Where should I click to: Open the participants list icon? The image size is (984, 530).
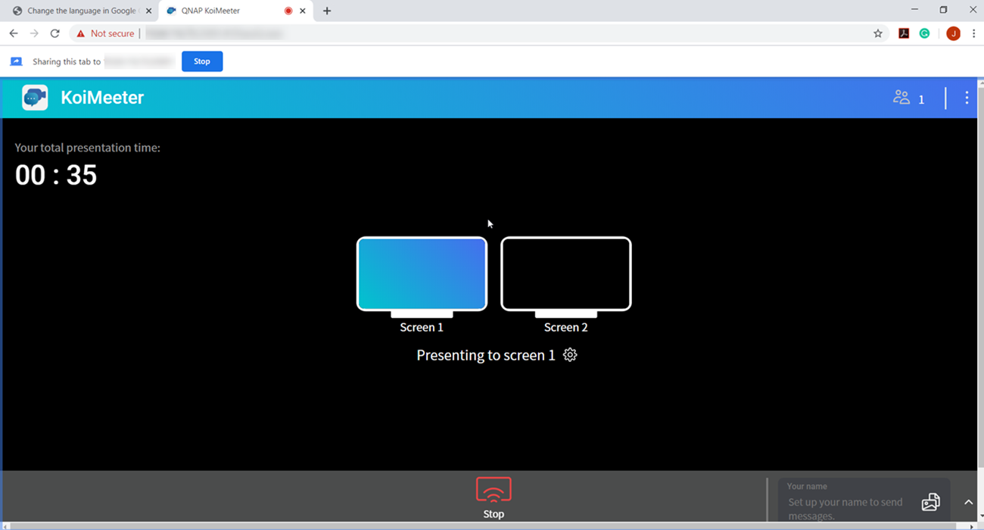(901, 98)
